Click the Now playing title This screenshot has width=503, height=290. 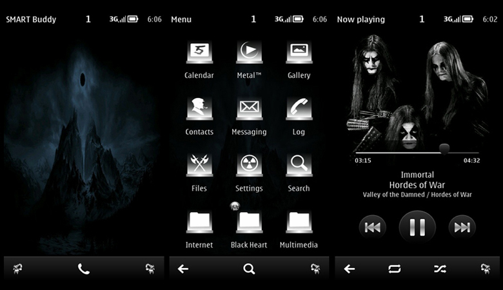point(361,19)
